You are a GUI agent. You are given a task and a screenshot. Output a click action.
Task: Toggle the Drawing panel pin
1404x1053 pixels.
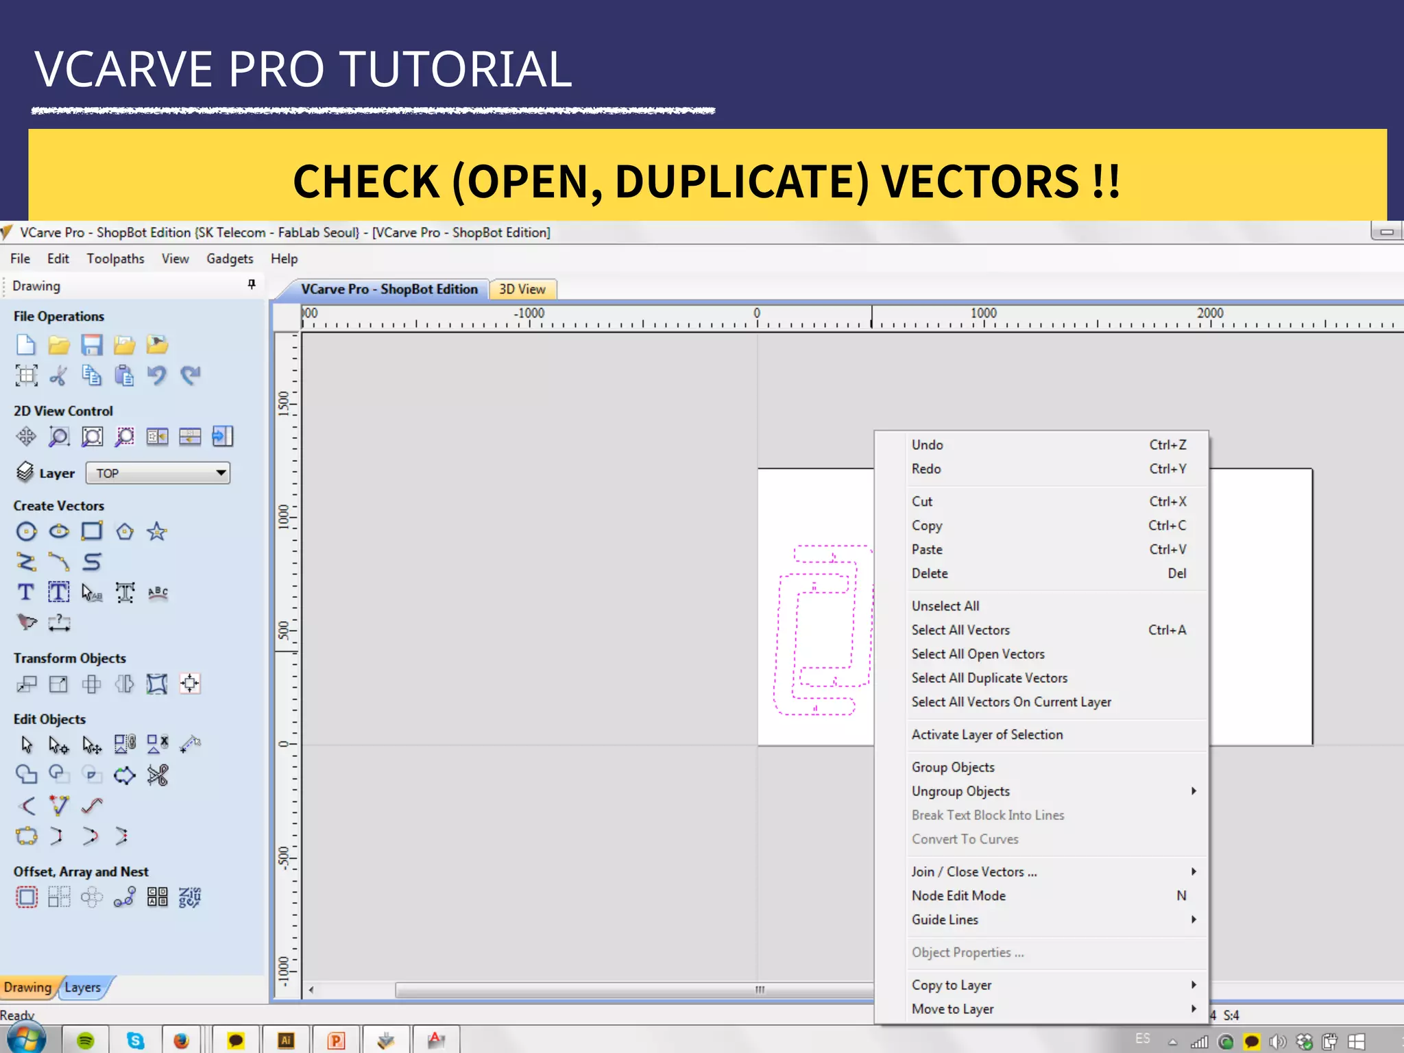click(252, 285)
